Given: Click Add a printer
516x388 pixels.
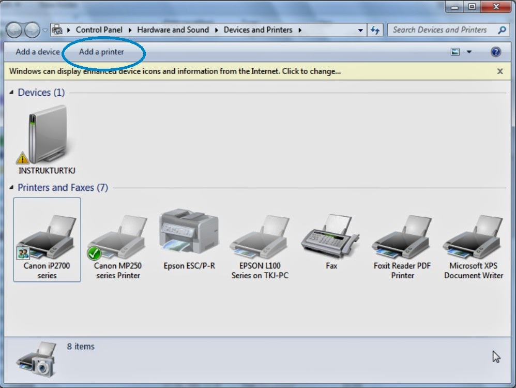Looking at the screenshot, I should click(102, 52).
